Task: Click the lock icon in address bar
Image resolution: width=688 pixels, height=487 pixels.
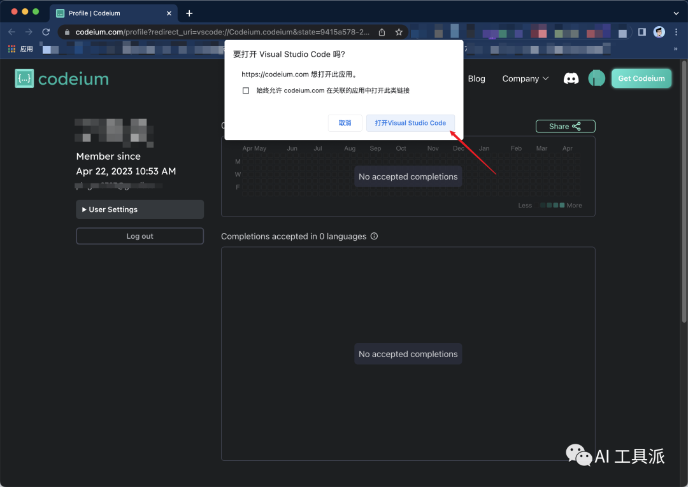Action: coord(67,32)
